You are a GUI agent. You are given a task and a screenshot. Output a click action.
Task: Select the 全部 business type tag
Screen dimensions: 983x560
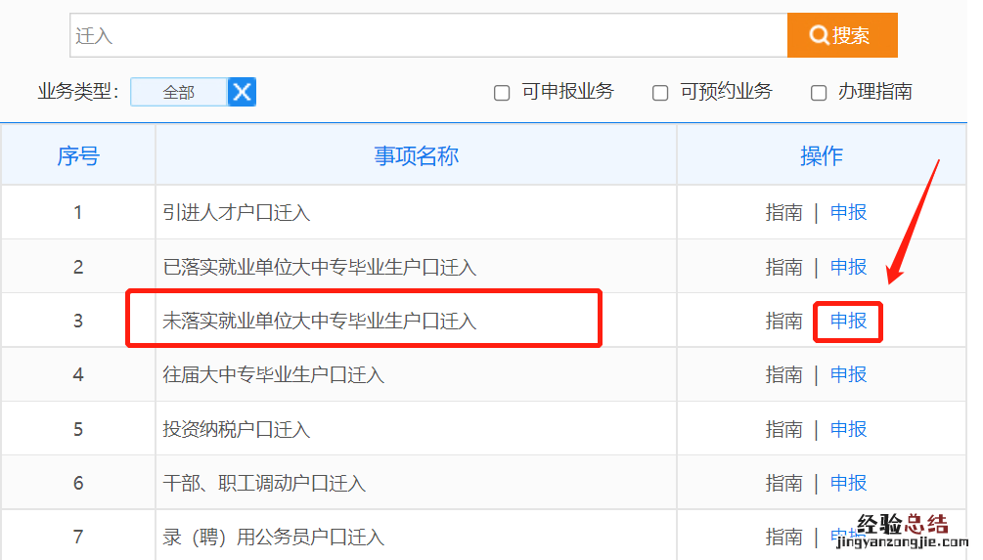[x=179, y=92]
